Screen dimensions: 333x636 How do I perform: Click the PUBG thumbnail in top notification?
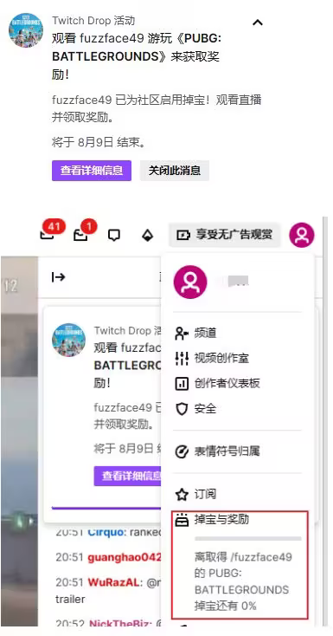click(26, 30)
